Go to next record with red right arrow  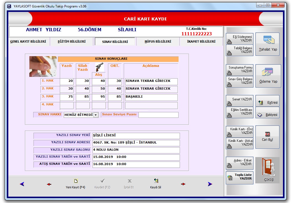183,184
